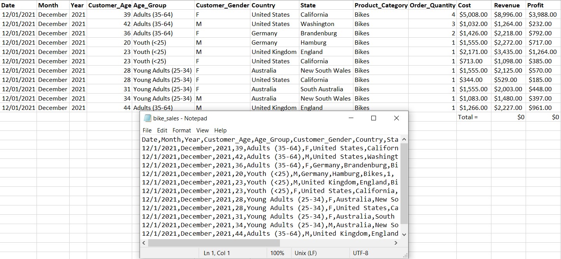This screenshot has width=561, height=259.
Task: Open the View menu in Notepad
Action: (x=202, y=130)
